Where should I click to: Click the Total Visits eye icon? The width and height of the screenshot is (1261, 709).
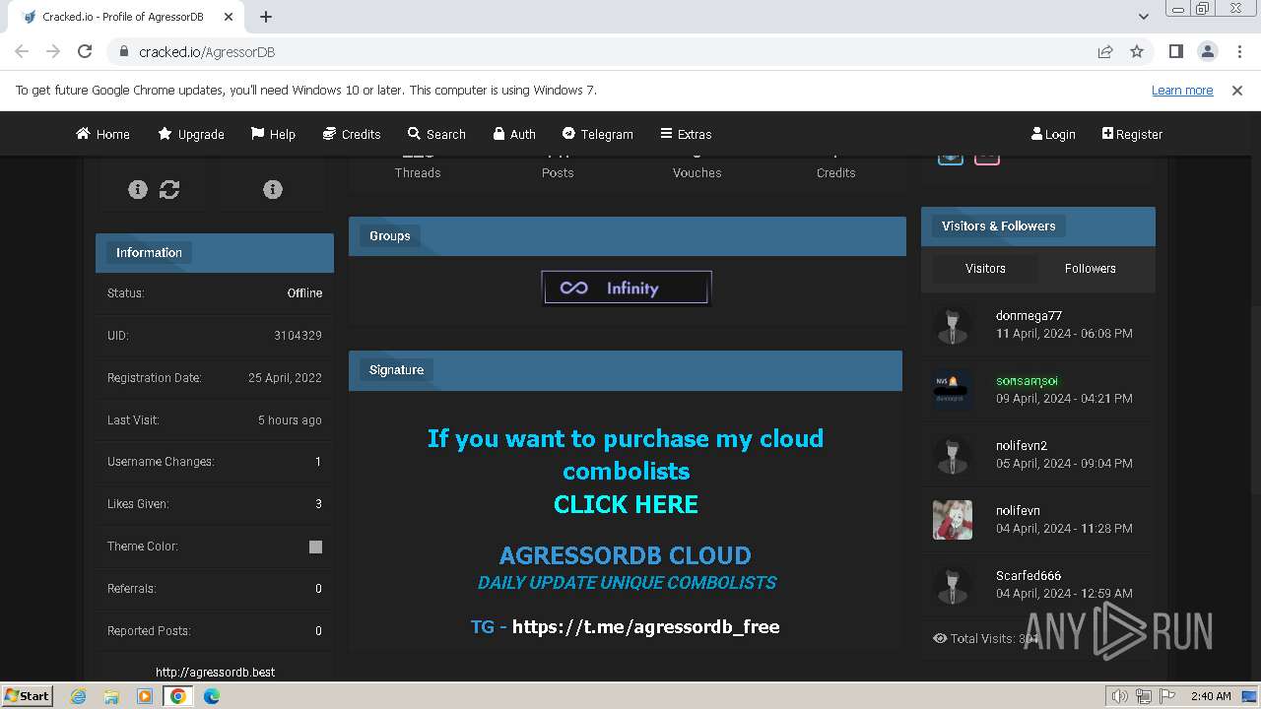point(940,638)
